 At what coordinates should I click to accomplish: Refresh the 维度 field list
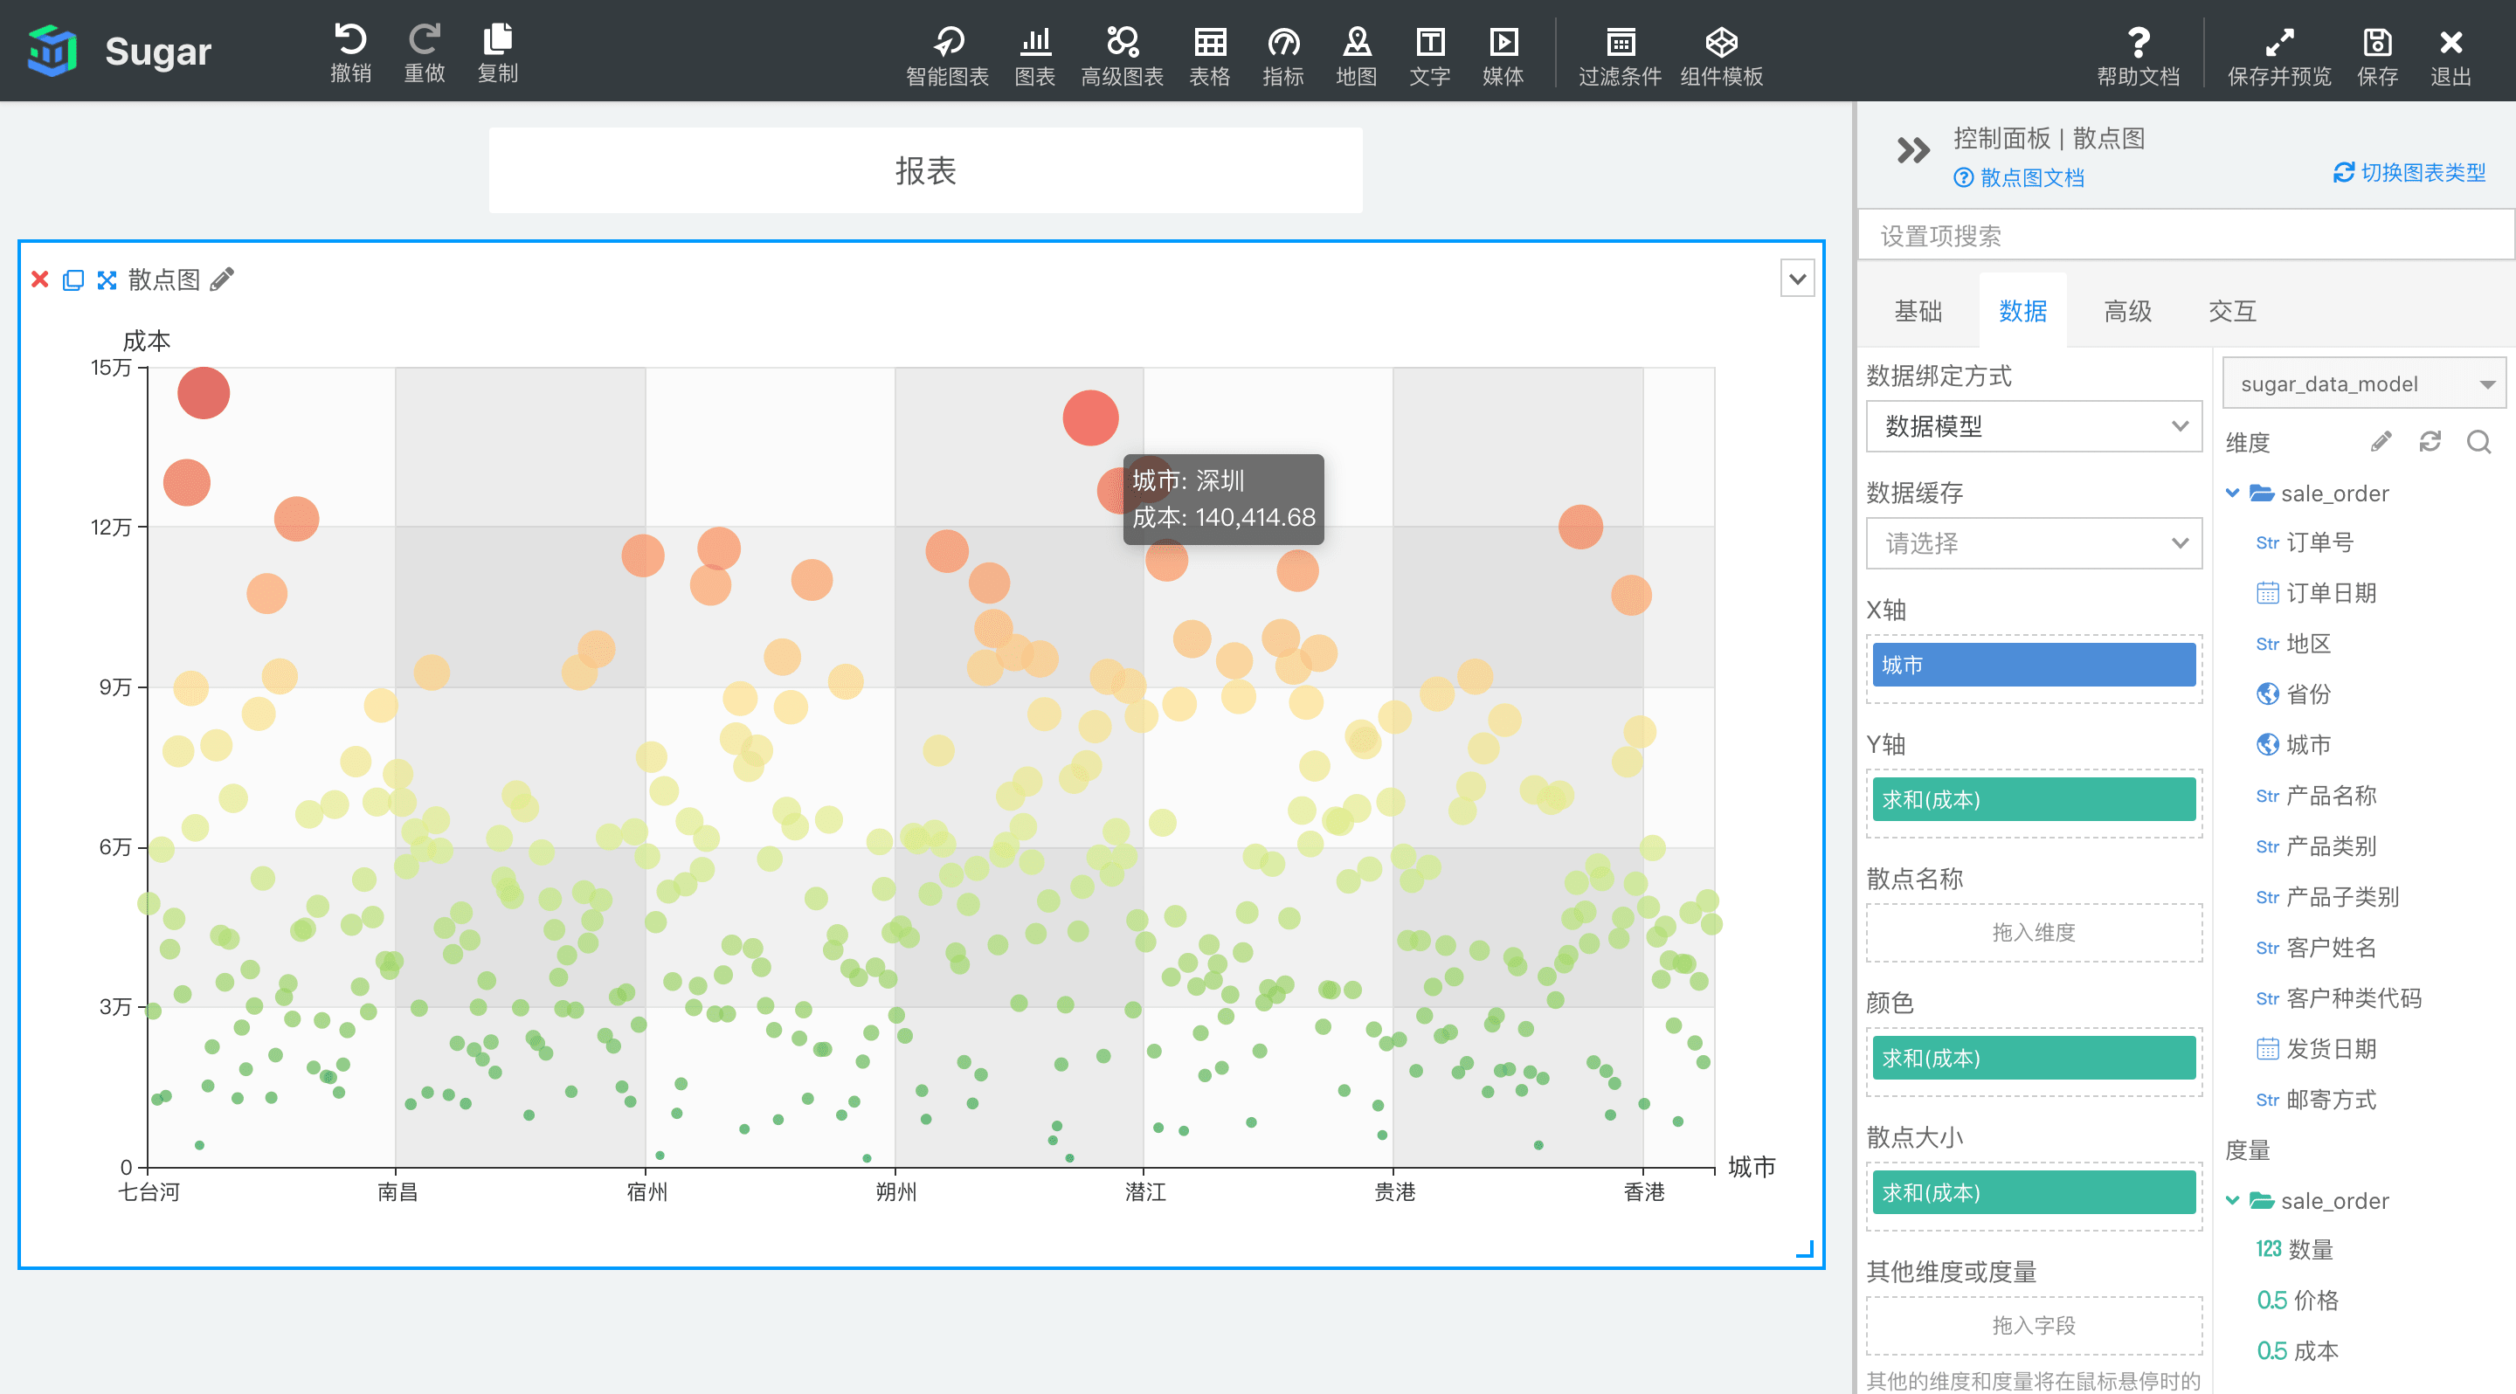[x=2429, y=442]
